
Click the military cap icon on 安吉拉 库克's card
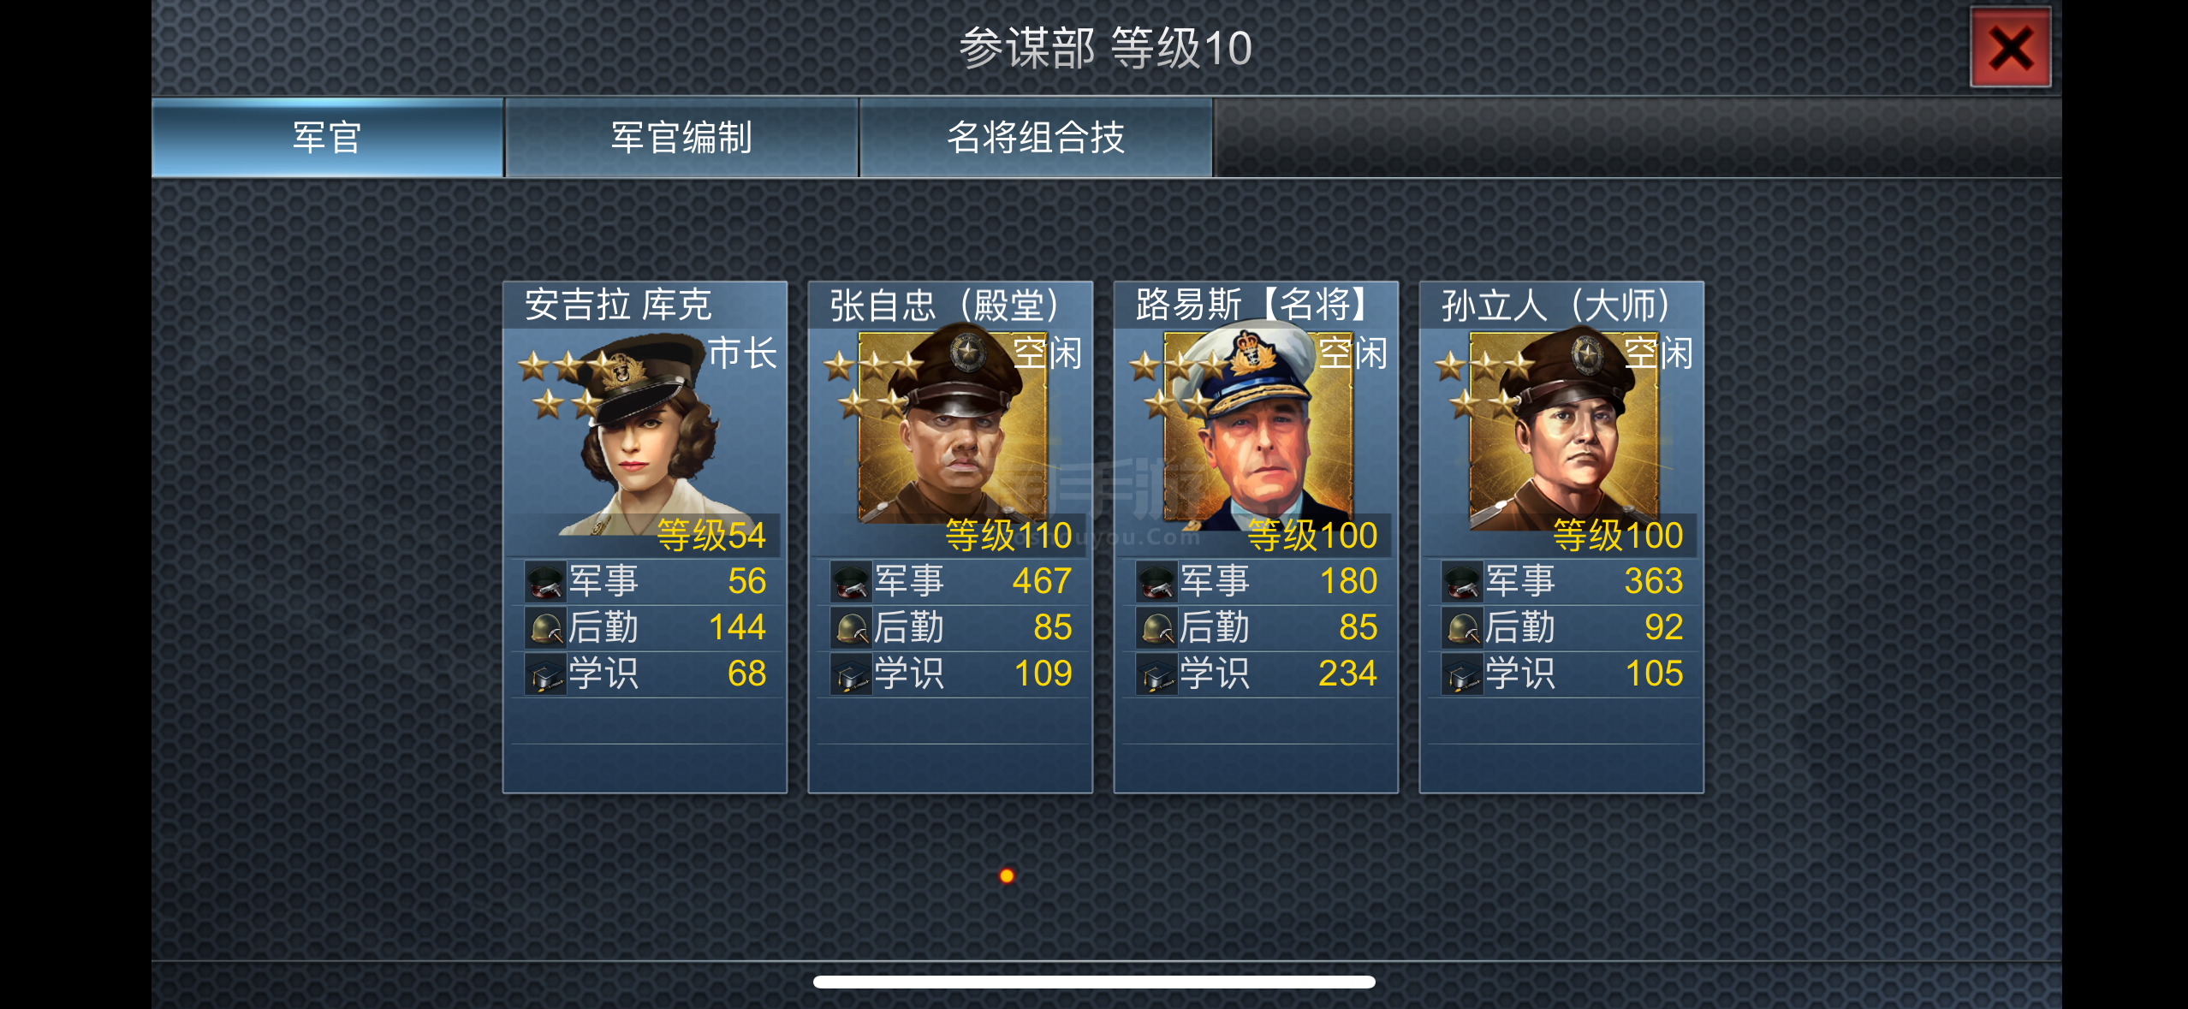tap(545, 582)
